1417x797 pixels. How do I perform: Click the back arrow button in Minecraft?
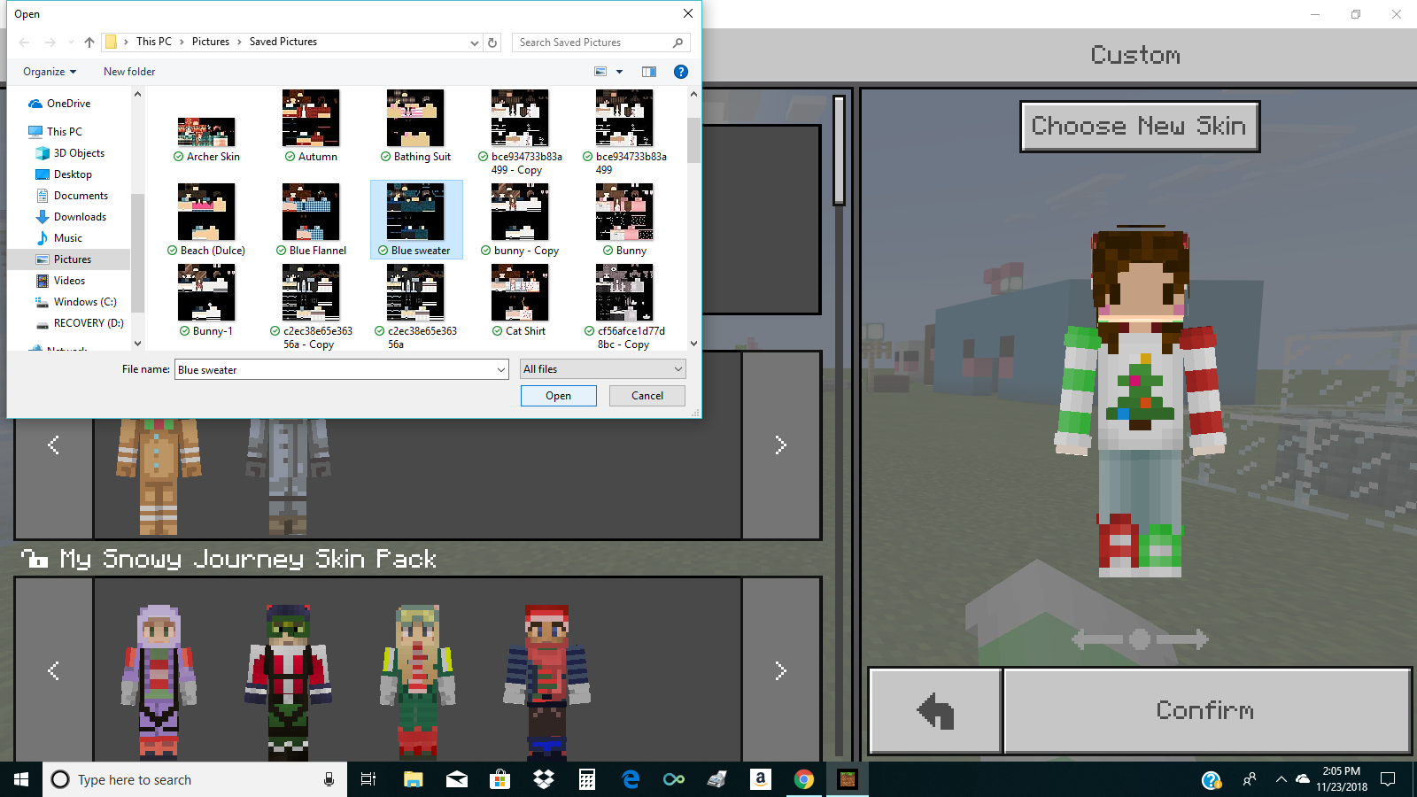tap(935, 710)
